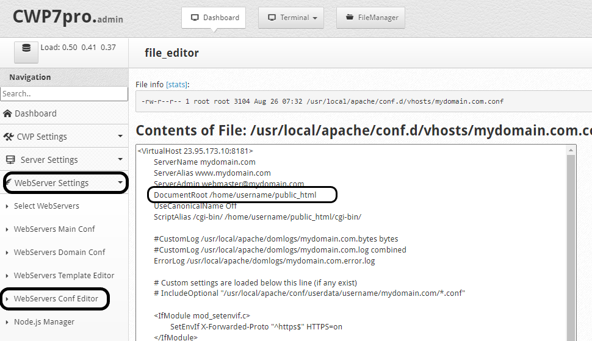Click the file editor vertical scrollbar thumb
The image size is (592, 341).
click(571, 248)
